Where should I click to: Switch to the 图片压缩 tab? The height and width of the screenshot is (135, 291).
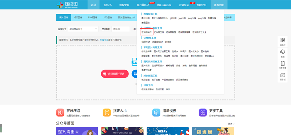[64, 17]
